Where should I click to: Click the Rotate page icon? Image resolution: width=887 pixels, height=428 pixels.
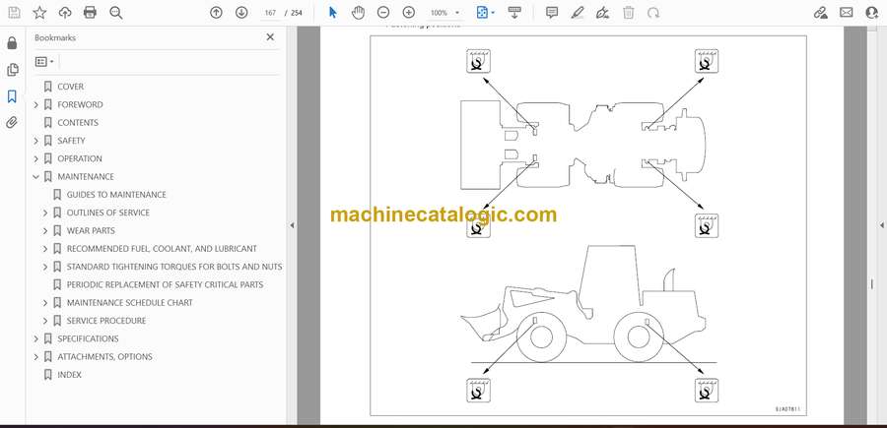tap(653, 13)
